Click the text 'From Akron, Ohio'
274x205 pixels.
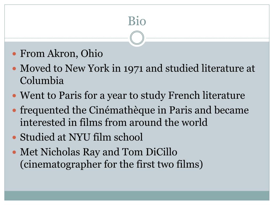click(61, 53)
